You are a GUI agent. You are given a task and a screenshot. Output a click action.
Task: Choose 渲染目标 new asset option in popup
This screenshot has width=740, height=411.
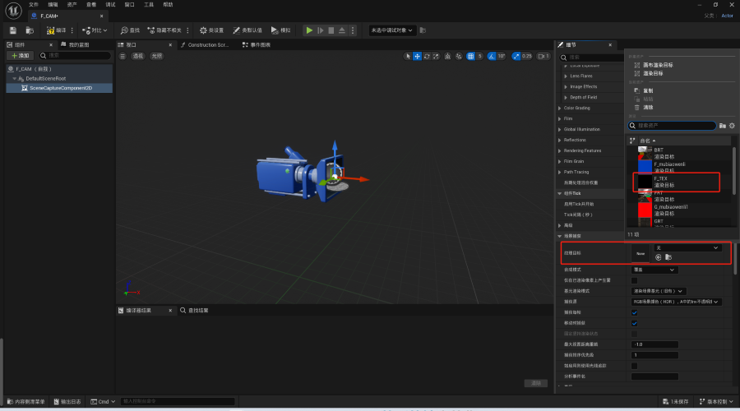(653, 74)
